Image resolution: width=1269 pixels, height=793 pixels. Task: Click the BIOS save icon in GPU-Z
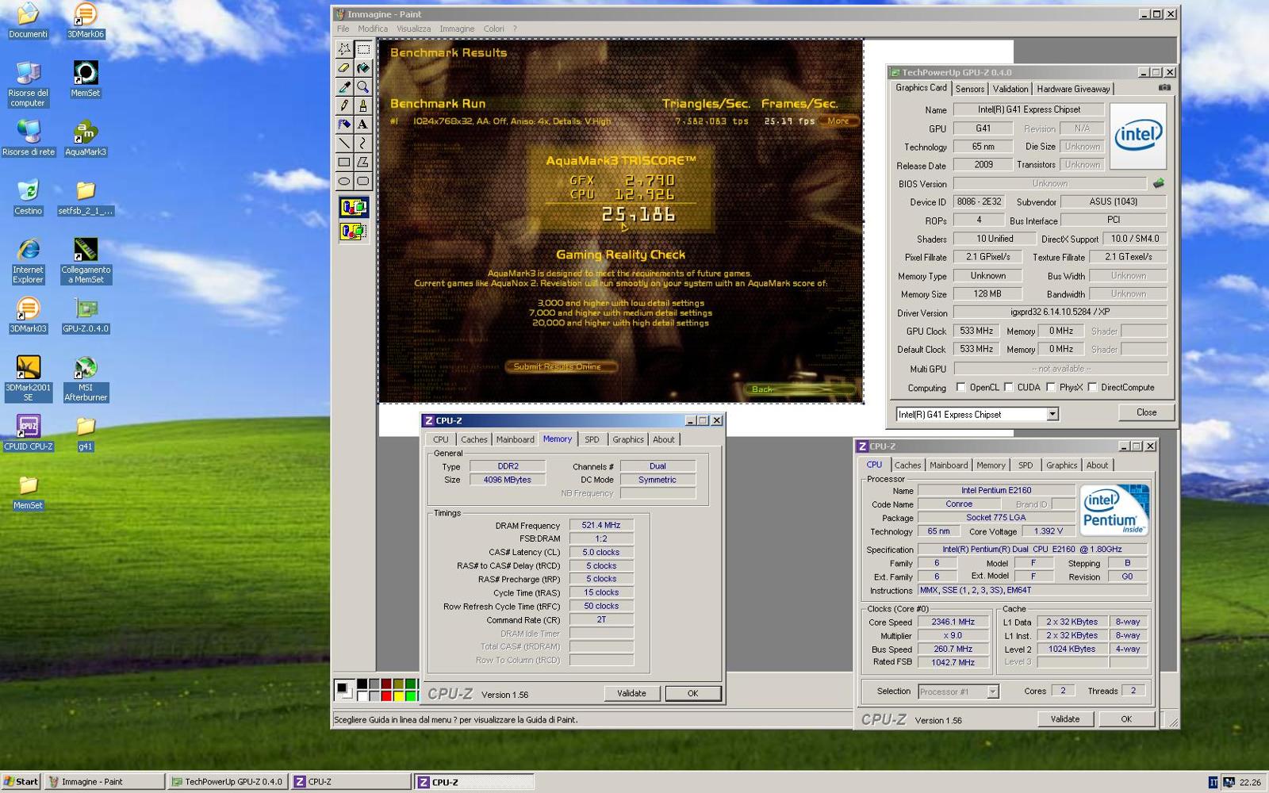pos(1159,183)
